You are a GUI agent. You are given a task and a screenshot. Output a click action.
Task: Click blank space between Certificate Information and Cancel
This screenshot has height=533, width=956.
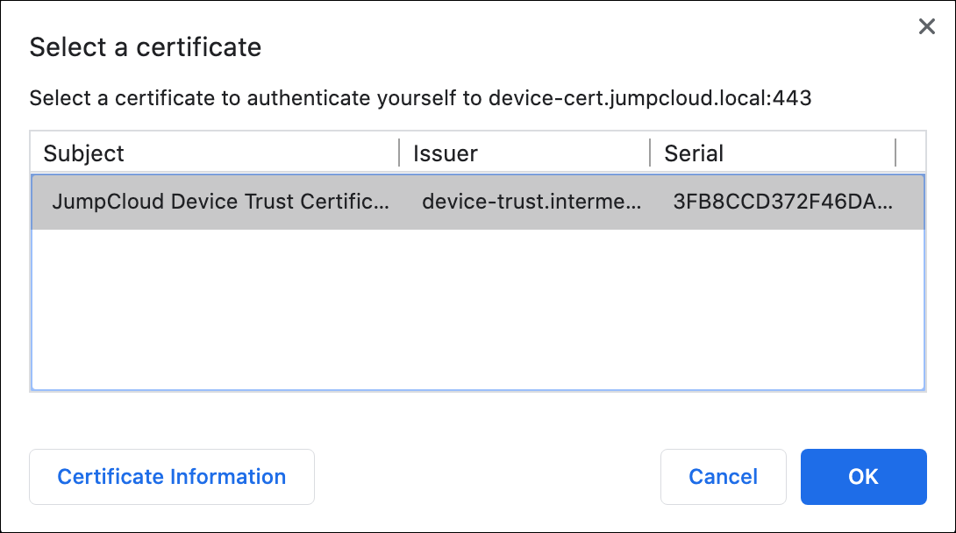[487, 477]
